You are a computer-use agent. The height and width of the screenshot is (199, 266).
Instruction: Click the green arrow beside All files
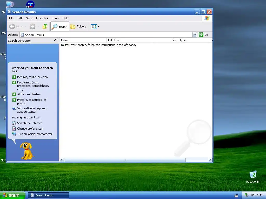click(x=14, y=94)
